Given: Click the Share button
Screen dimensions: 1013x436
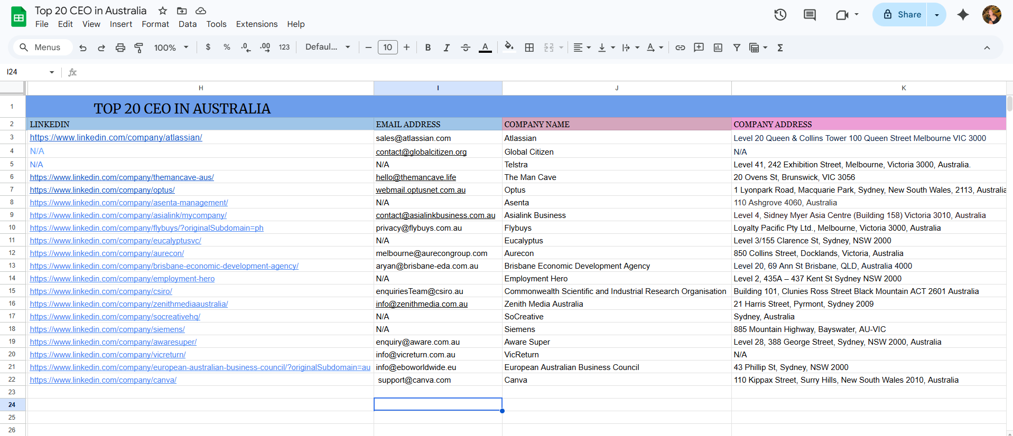Looking at the screenshot, I should 901,15.
